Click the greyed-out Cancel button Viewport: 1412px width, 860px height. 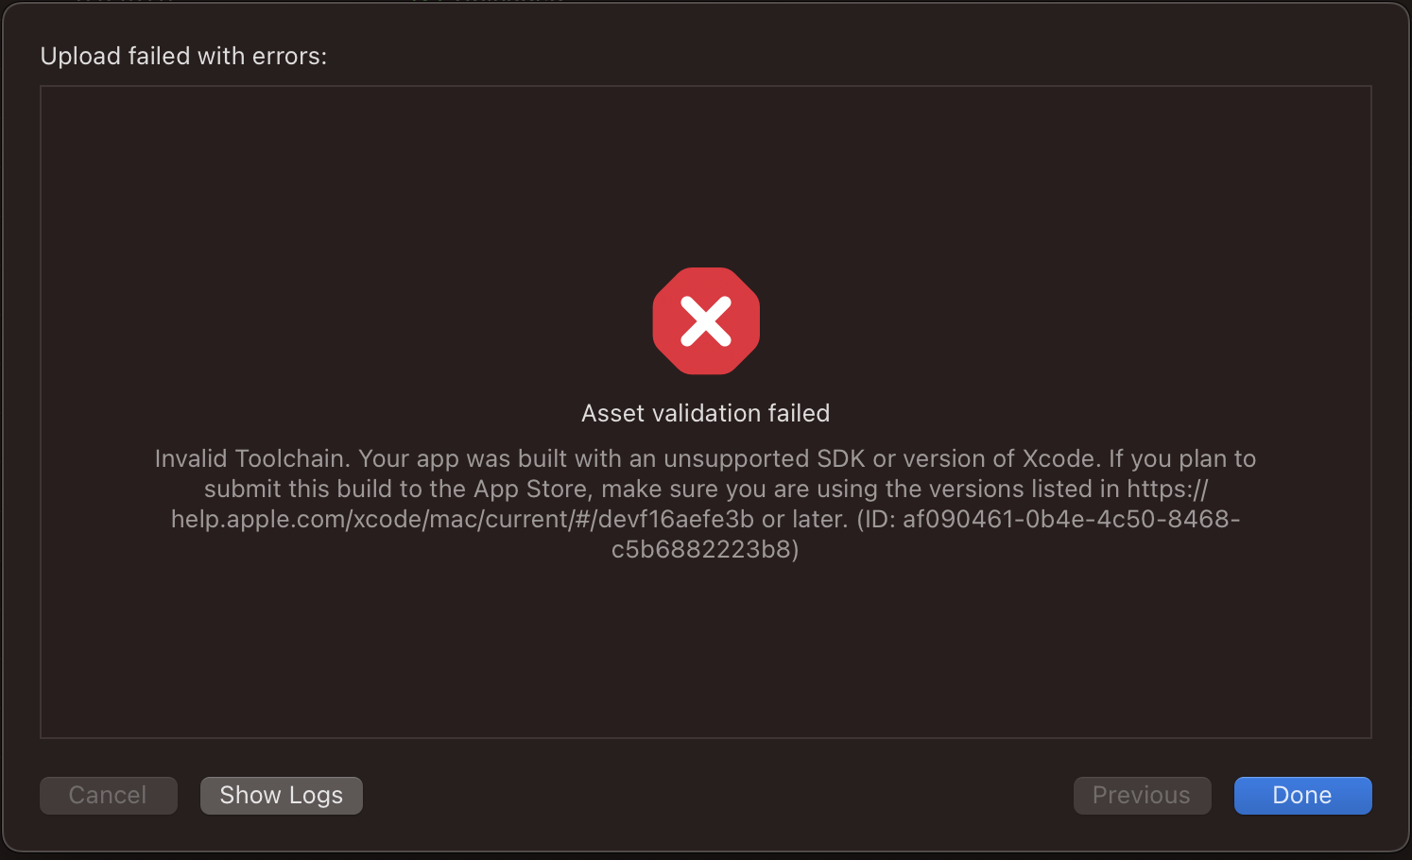point(108,796)
